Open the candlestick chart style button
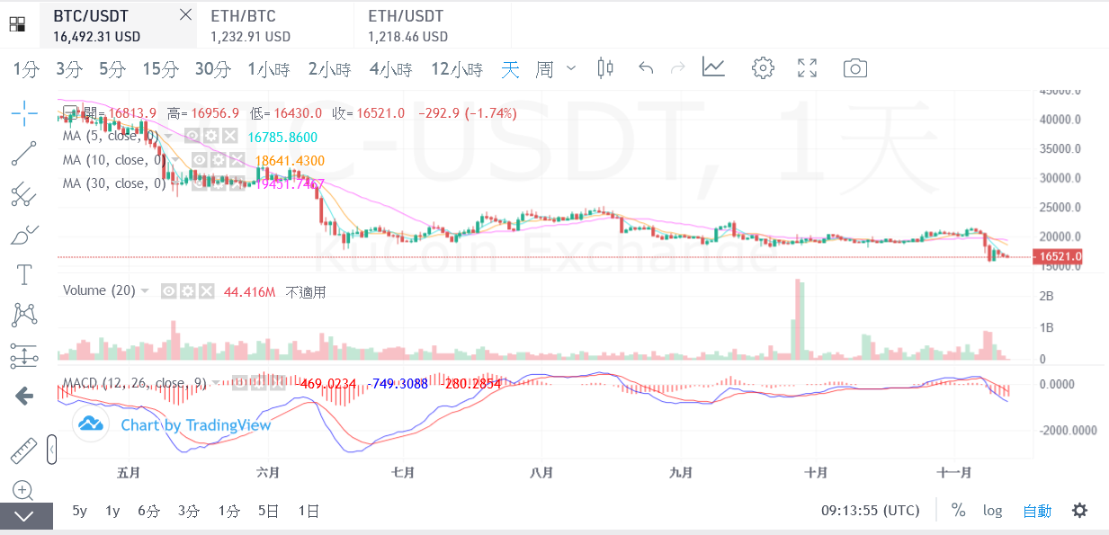The image size is (1109, 535). point(605,68)
